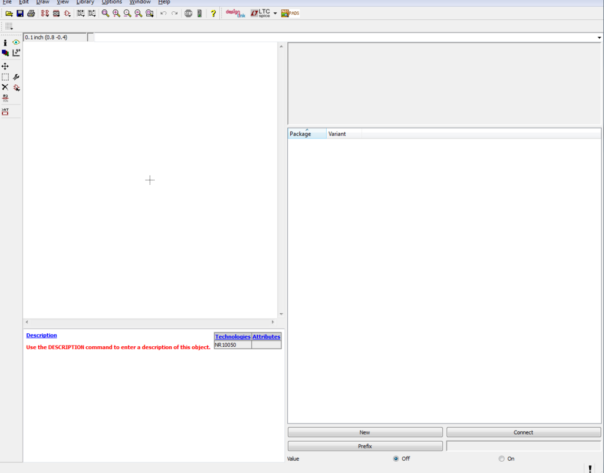Open the Display layers tool
This screenshot has width=604, height=473.
(5, 52)
